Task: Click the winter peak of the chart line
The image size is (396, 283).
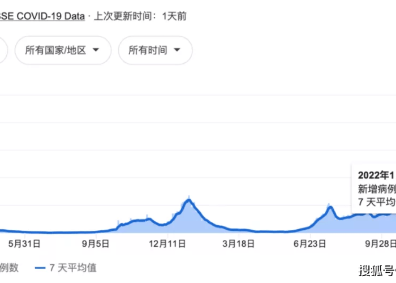Action: (188, 200)
